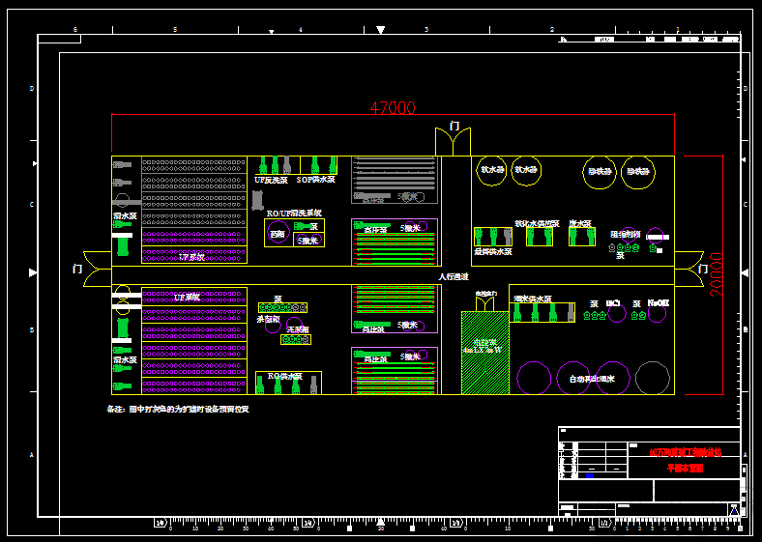Select the left 除铁器 circle

coord(600,172)
